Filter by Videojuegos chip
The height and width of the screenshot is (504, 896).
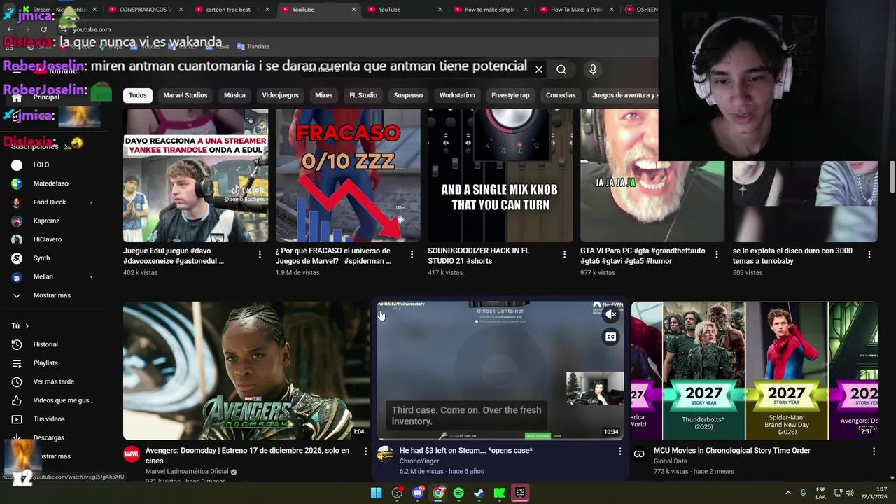click(280, 95)
